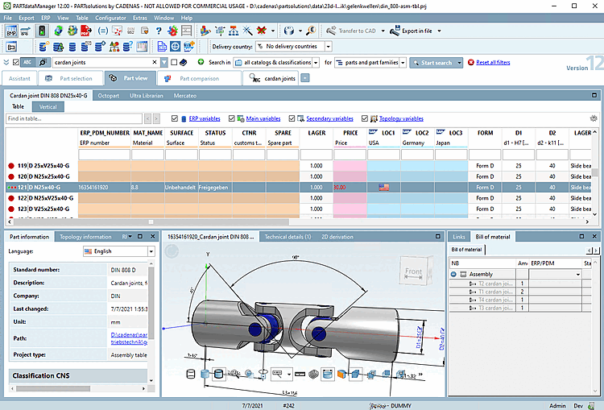Click the crosshair target icon in the second toolbar
This screenshot has height=410, width=604.
[175, 47]
